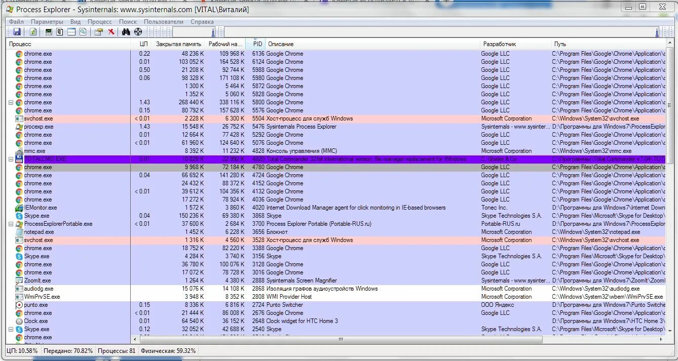
Task: Click the horizontal scrollbar thumb
Action: 342,339
